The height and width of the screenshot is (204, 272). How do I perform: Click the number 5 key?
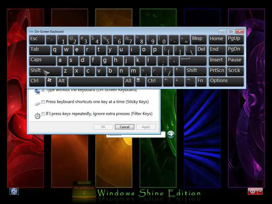107,40
